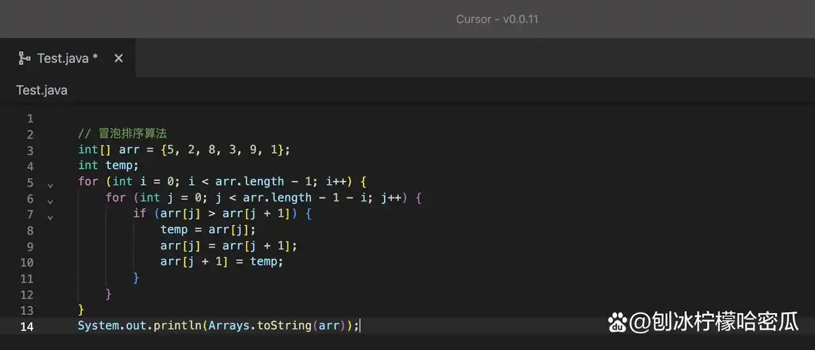Click the temp variable on line 4
The height and width of the screenshot is (350, 815).
pyautogui.click(x=121, y=166)
